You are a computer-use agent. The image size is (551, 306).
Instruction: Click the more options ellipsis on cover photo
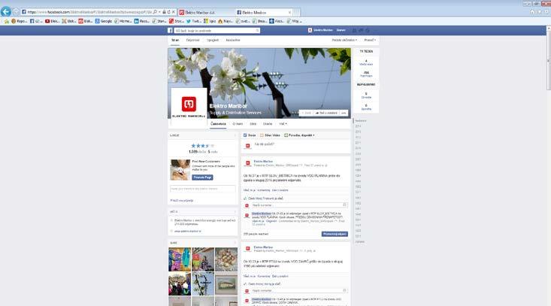coord(344,113)
